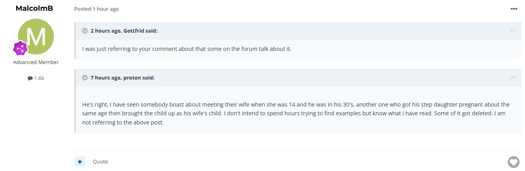Toggle the plus multiquote button

(x=80, y=162)
